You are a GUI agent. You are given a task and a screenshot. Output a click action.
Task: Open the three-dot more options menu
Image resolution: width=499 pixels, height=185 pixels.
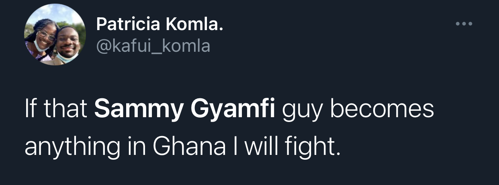coord(465,24)
